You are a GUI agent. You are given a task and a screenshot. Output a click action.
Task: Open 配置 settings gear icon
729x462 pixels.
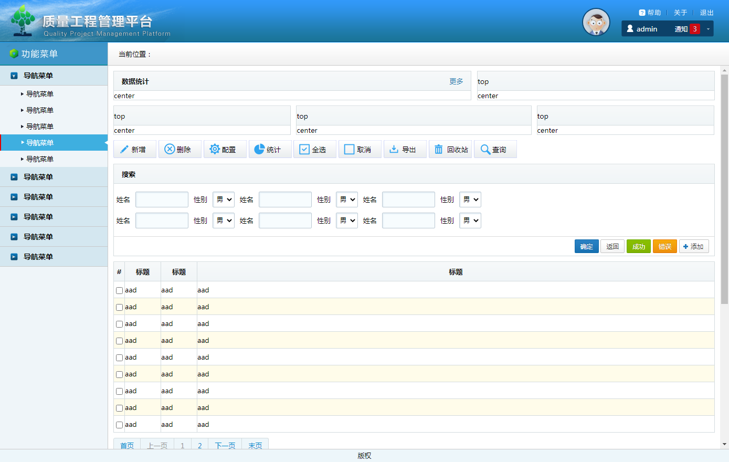click(x=215, y=150)
